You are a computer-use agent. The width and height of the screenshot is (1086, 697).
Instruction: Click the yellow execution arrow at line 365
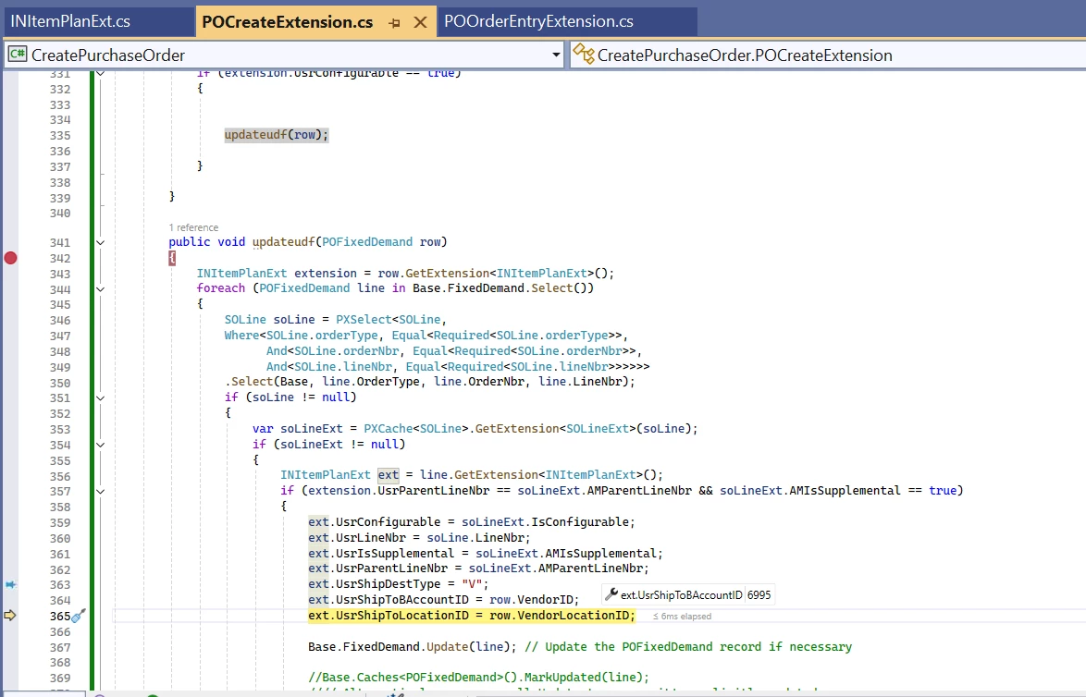coord(11,615)
